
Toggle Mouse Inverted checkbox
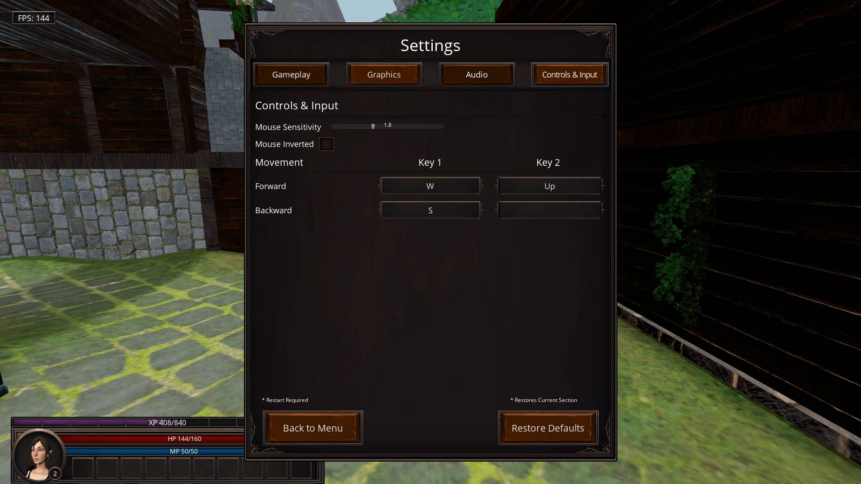(326, 143)
